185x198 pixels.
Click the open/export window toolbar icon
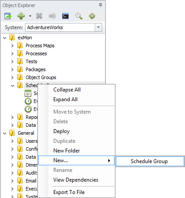click(8, 16)
